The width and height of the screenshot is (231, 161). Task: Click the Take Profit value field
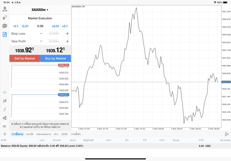54,41
